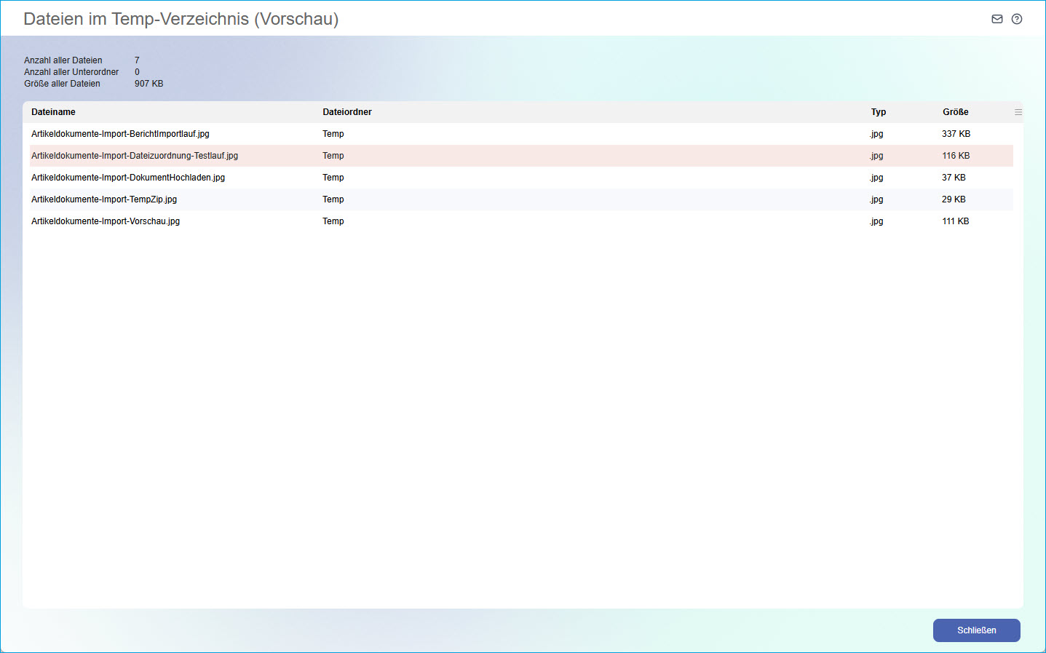Click Temp folder cell in Vorschau.jpg row
The image size is (1046, 653).
pos(333,221)
